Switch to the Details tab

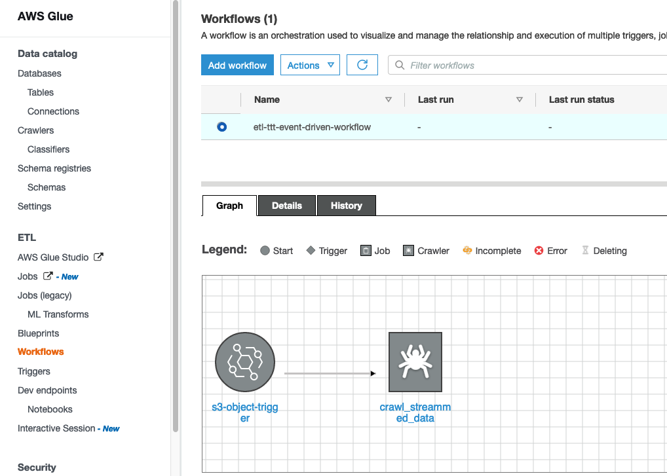click(x=287, y=206)
